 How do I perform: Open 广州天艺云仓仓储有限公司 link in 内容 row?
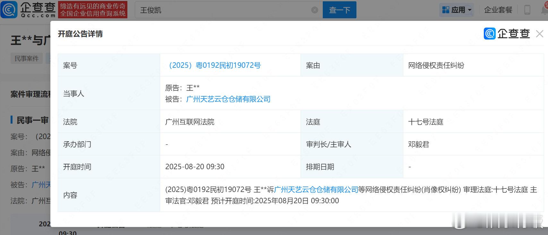(316, 190)
